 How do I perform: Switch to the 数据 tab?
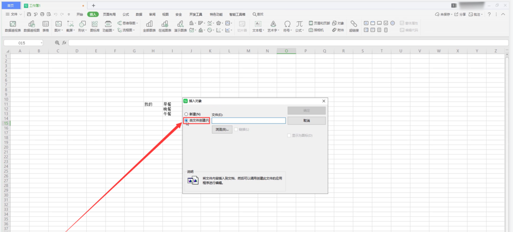(139, 14)
